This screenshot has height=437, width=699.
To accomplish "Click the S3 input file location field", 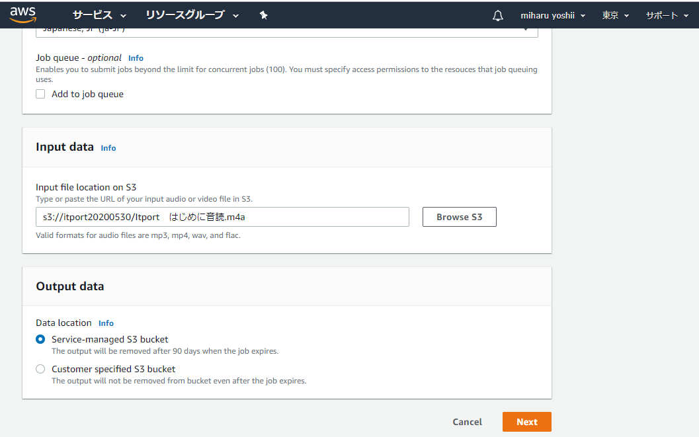I will [x=222, y=217].
